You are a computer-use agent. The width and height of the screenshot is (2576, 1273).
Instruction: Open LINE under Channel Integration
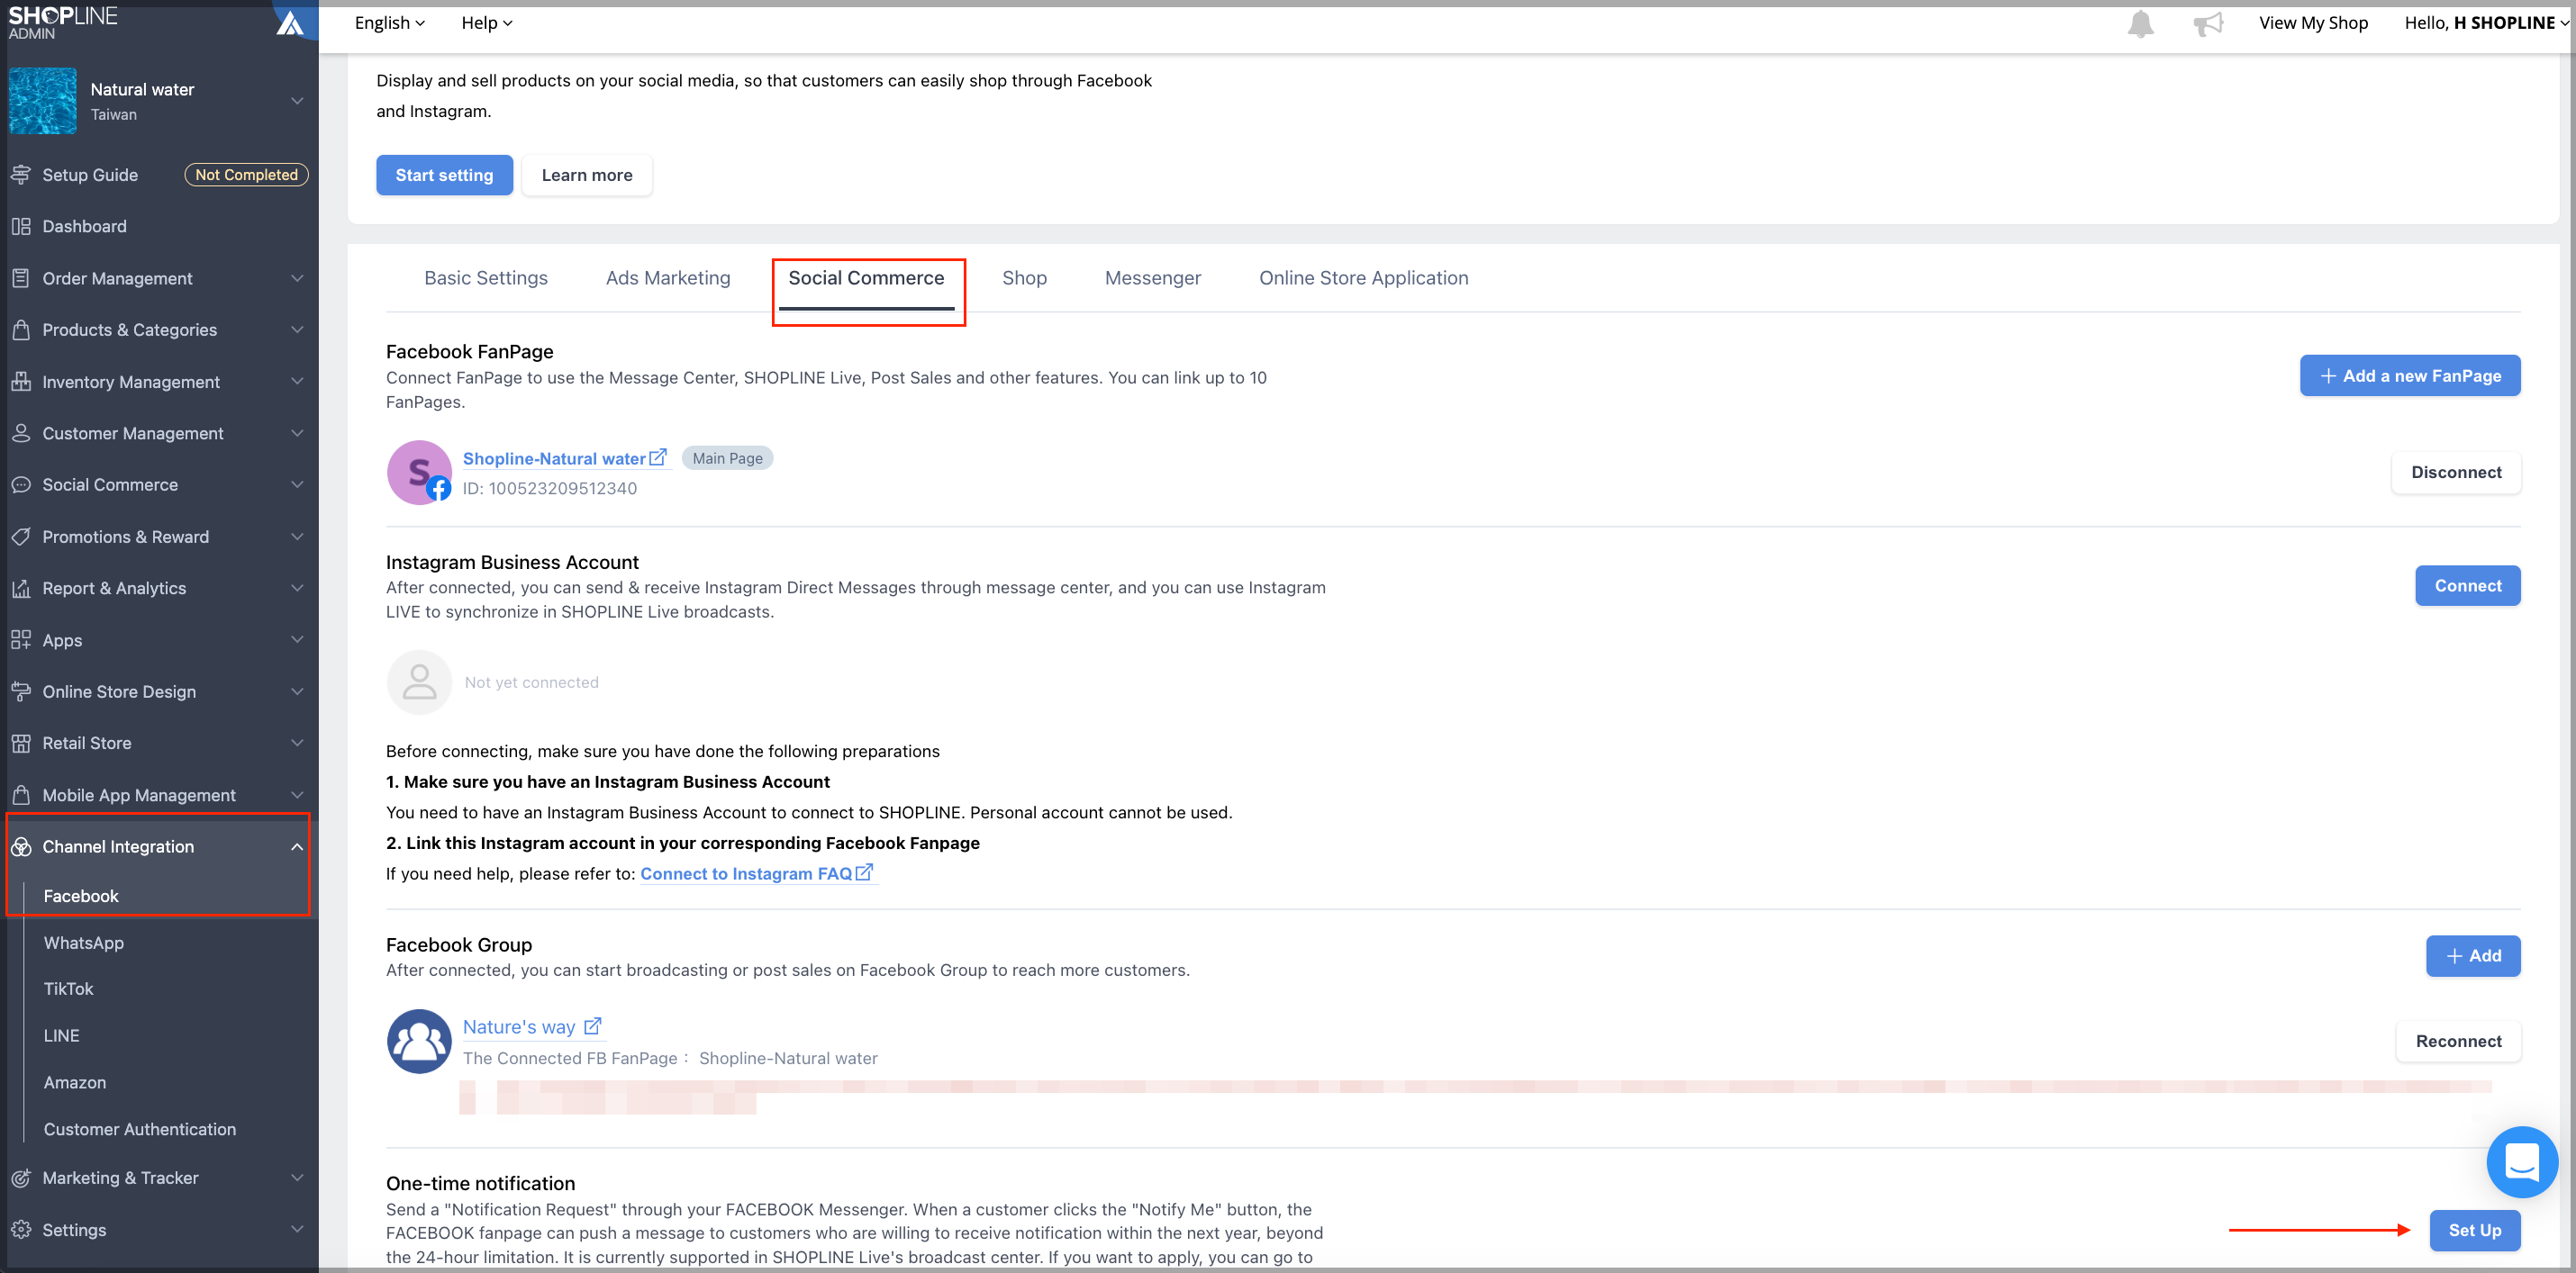coord(61,1036)
